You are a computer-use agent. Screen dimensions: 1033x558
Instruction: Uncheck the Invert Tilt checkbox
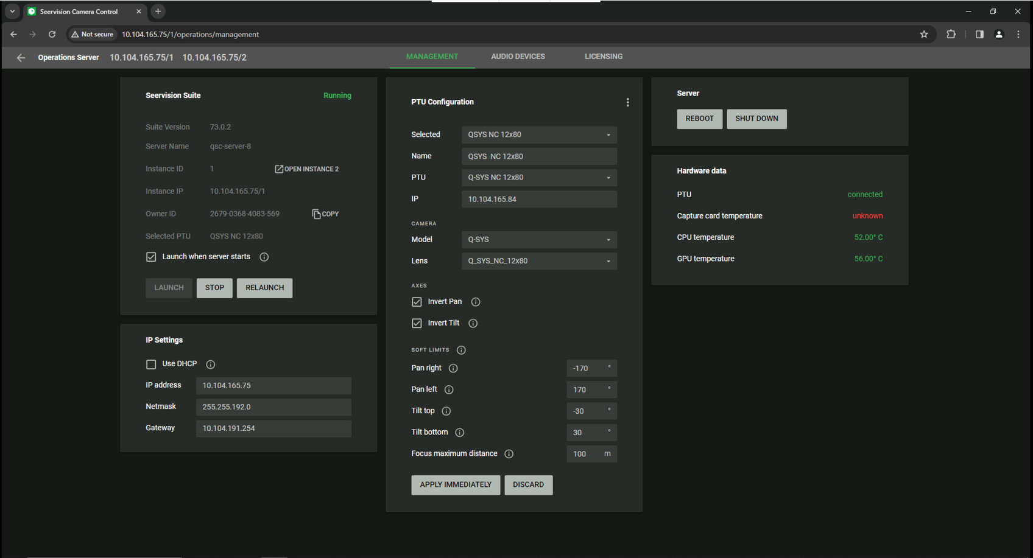tap(417, 323)
